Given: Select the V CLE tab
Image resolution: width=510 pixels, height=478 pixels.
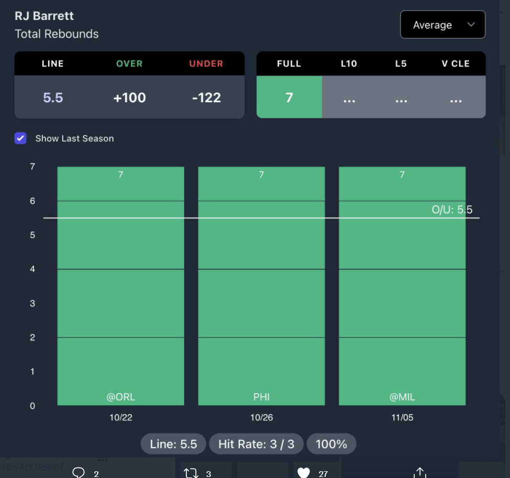Looking at the screenshot, I should coord(456,63).
